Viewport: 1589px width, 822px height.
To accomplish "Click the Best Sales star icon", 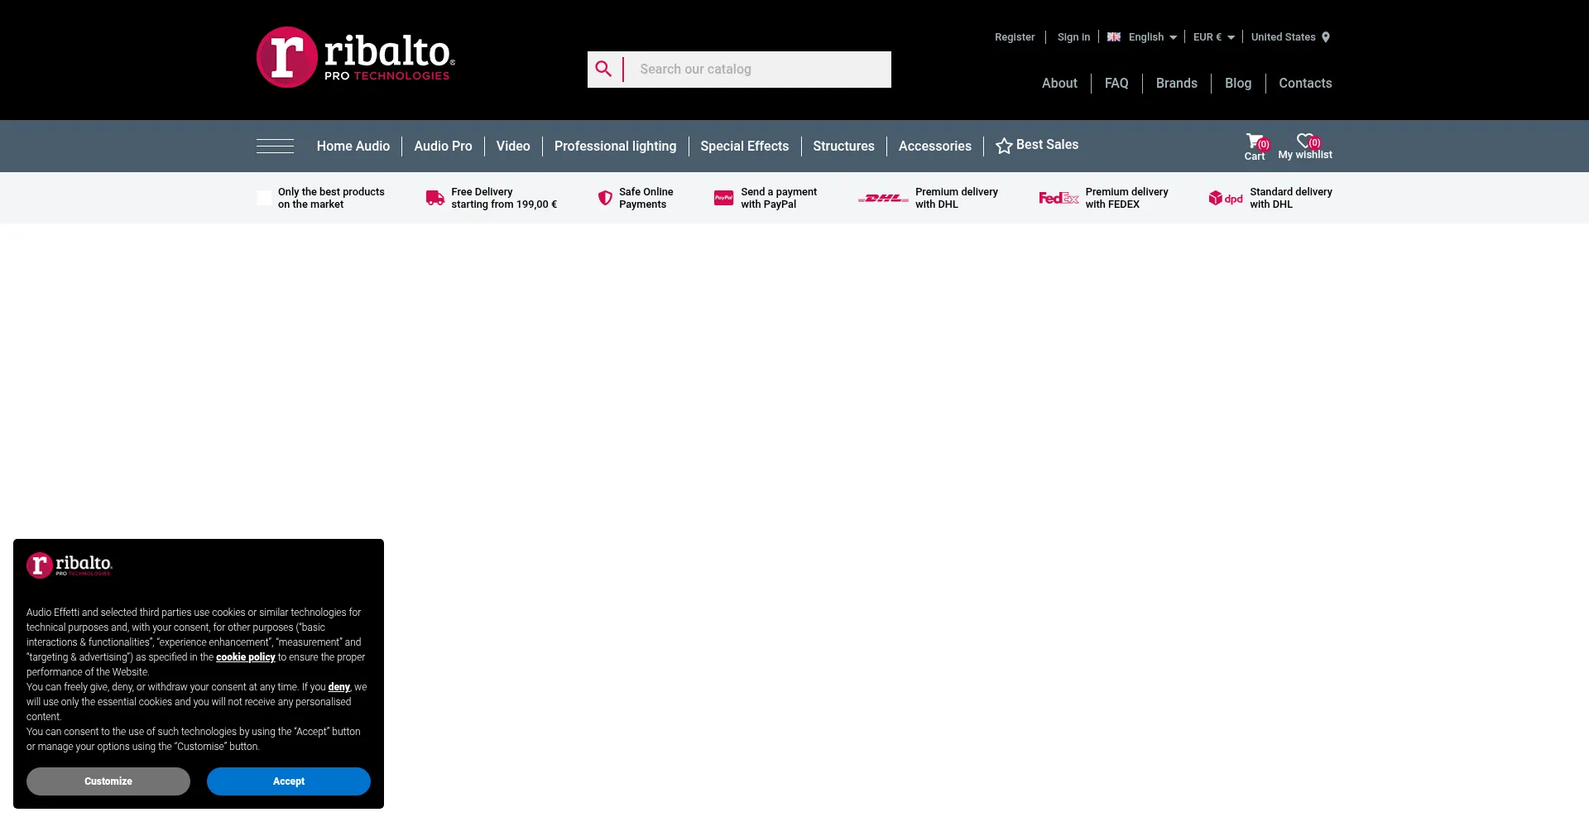I will [1004, 146].
